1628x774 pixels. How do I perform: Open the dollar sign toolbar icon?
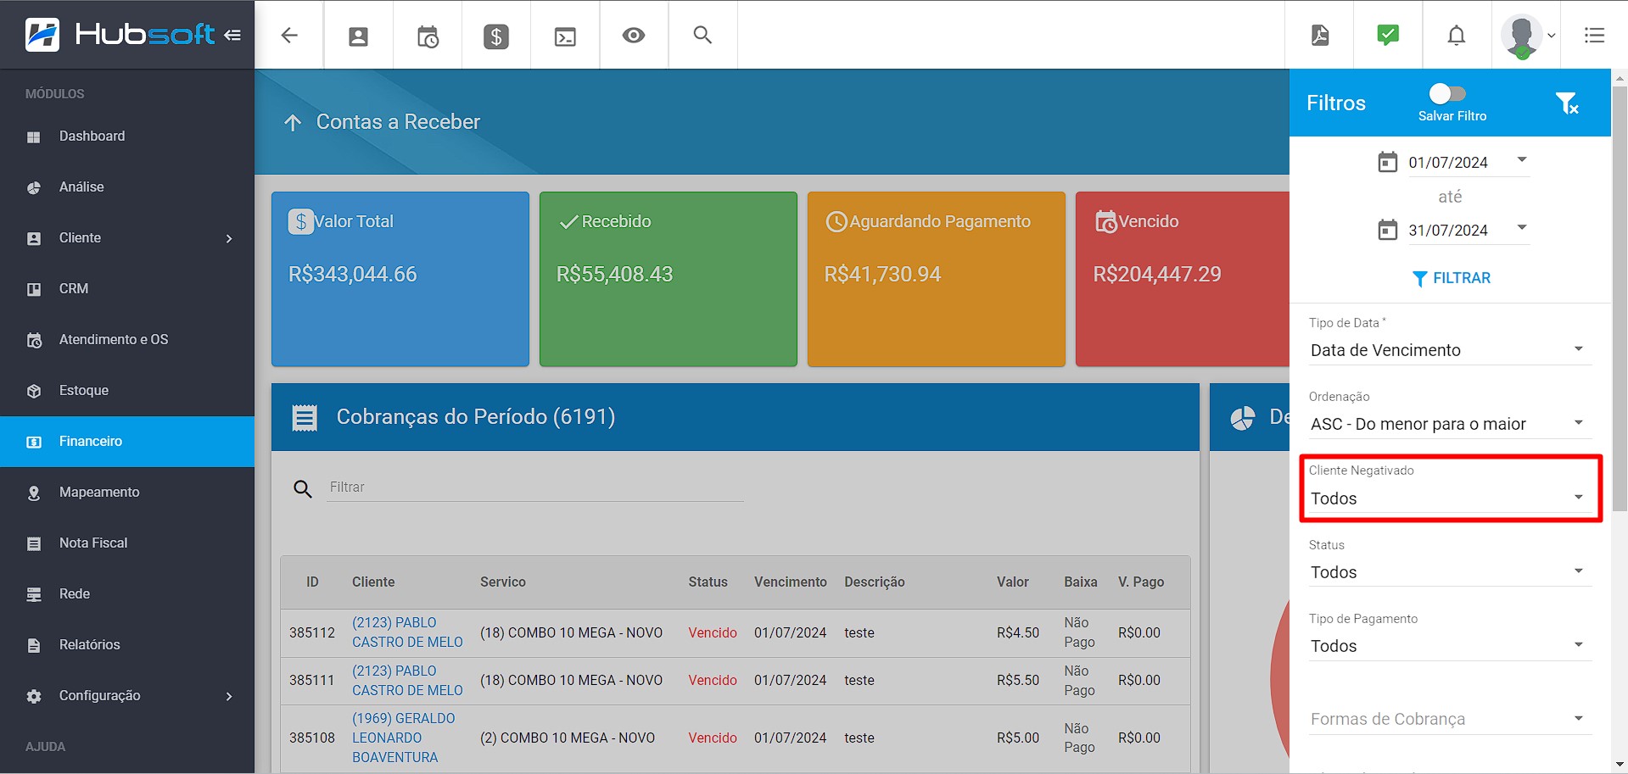click(x=496, y=36)
